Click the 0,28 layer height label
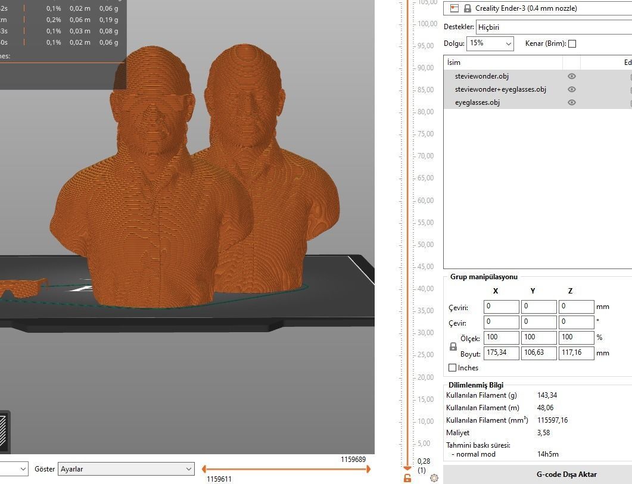The width and height of the screenshot is (632, 484). 424,461
